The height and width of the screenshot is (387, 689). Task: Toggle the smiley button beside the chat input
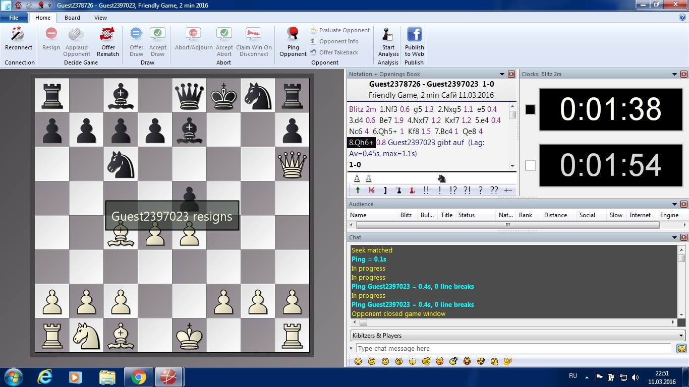tap(681, 349)
